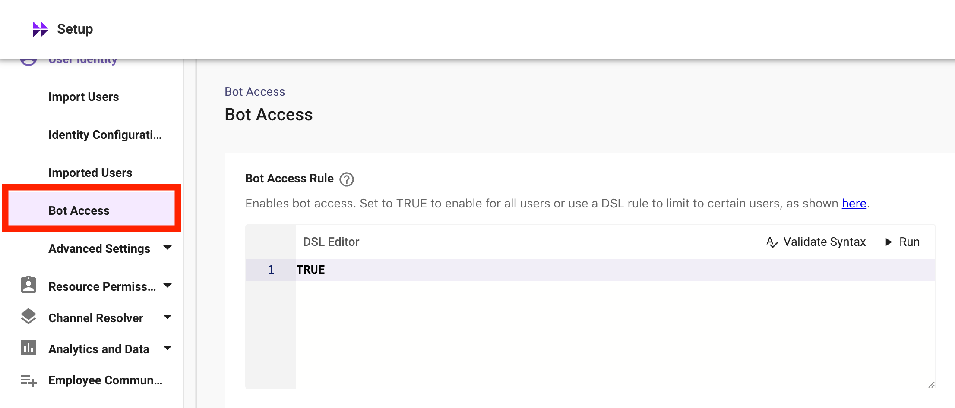
Task: Click the Bot Access breadcrumb link
Action: [x=255, y=92]
